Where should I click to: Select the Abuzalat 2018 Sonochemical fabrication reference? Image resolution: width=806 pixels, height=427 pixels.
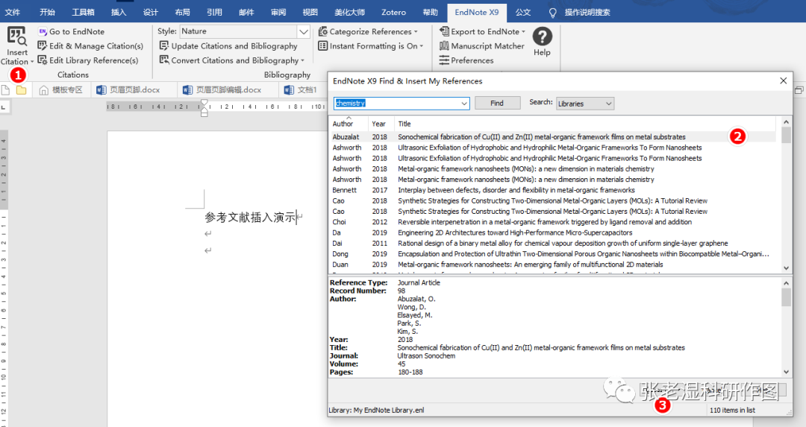(x=552, y=137)
